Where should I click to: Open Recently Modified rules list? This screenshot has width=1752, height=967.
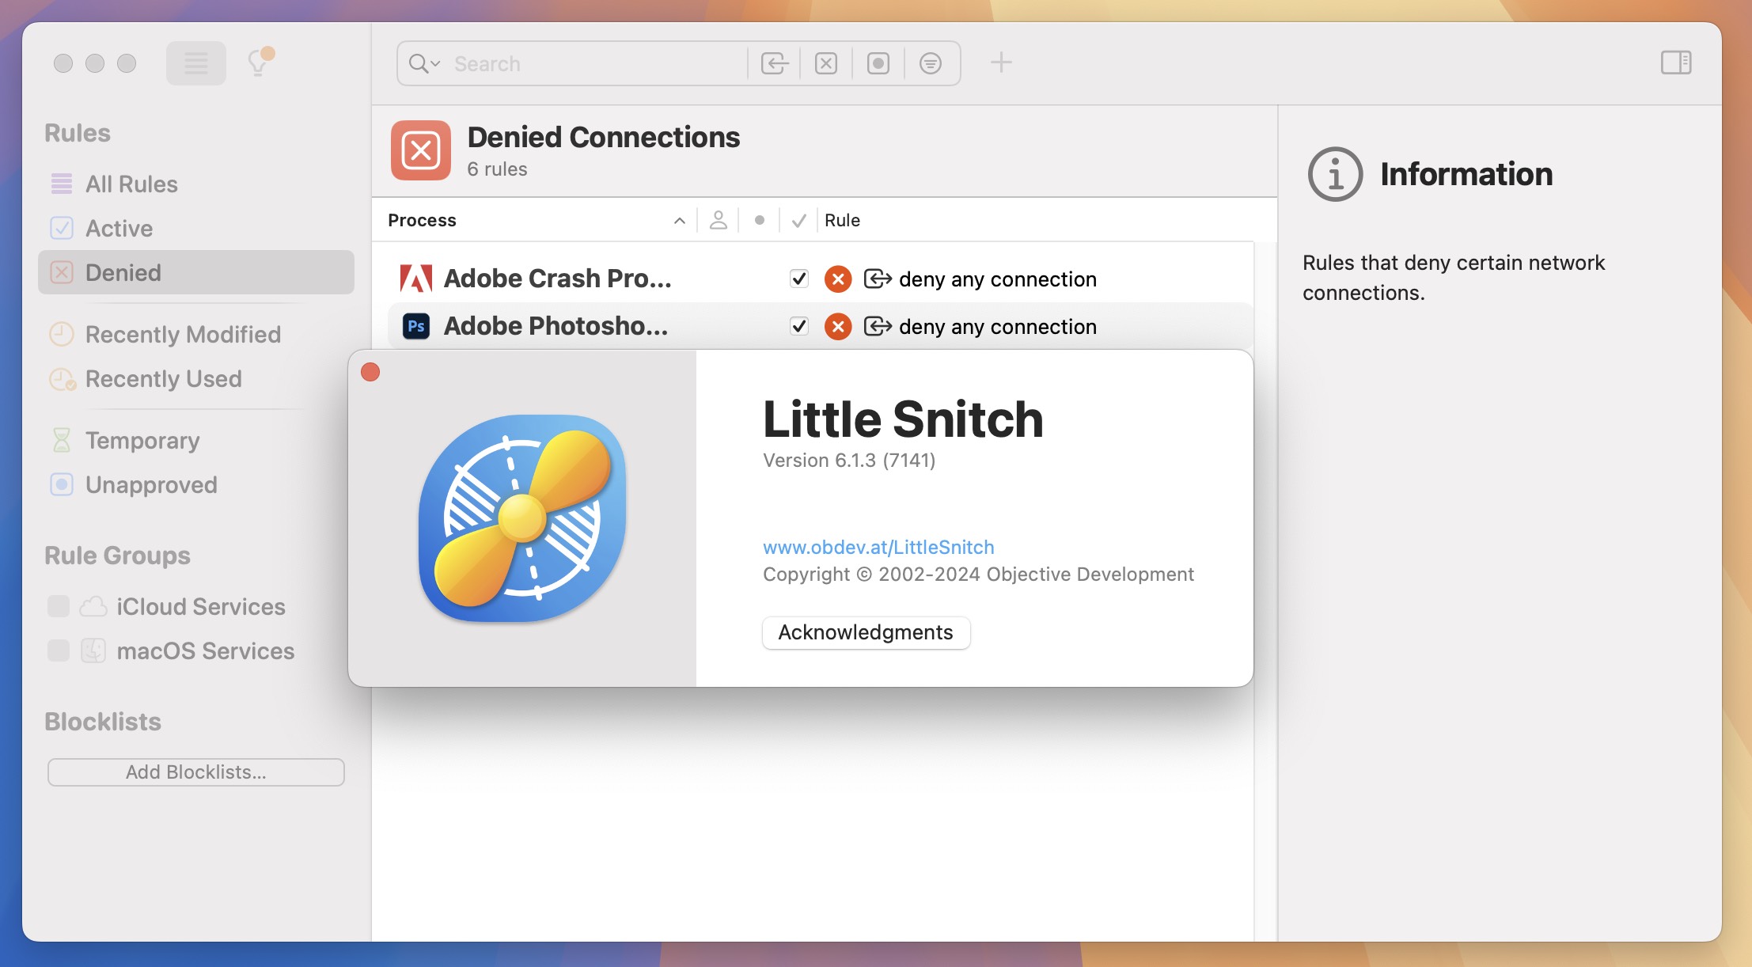click(196, 334)
